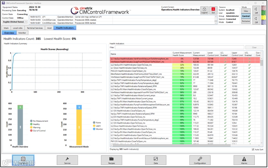Click the table horizontal scrollbar thumb

point(172,146)
